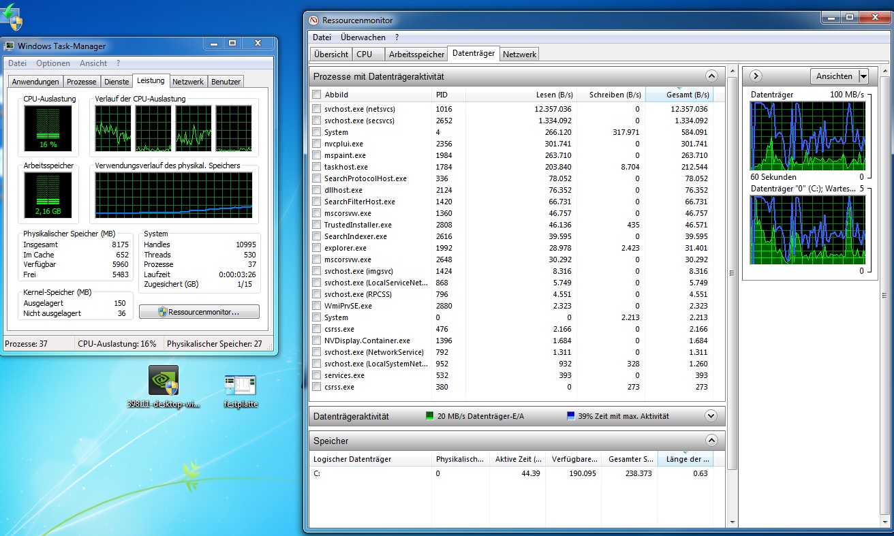
Task: Select the C: logical drive row
Action: tap(512, 473)
